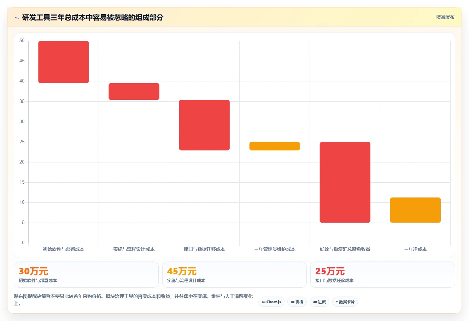Click the 表格 tag pill

click(x=297, y=302)
